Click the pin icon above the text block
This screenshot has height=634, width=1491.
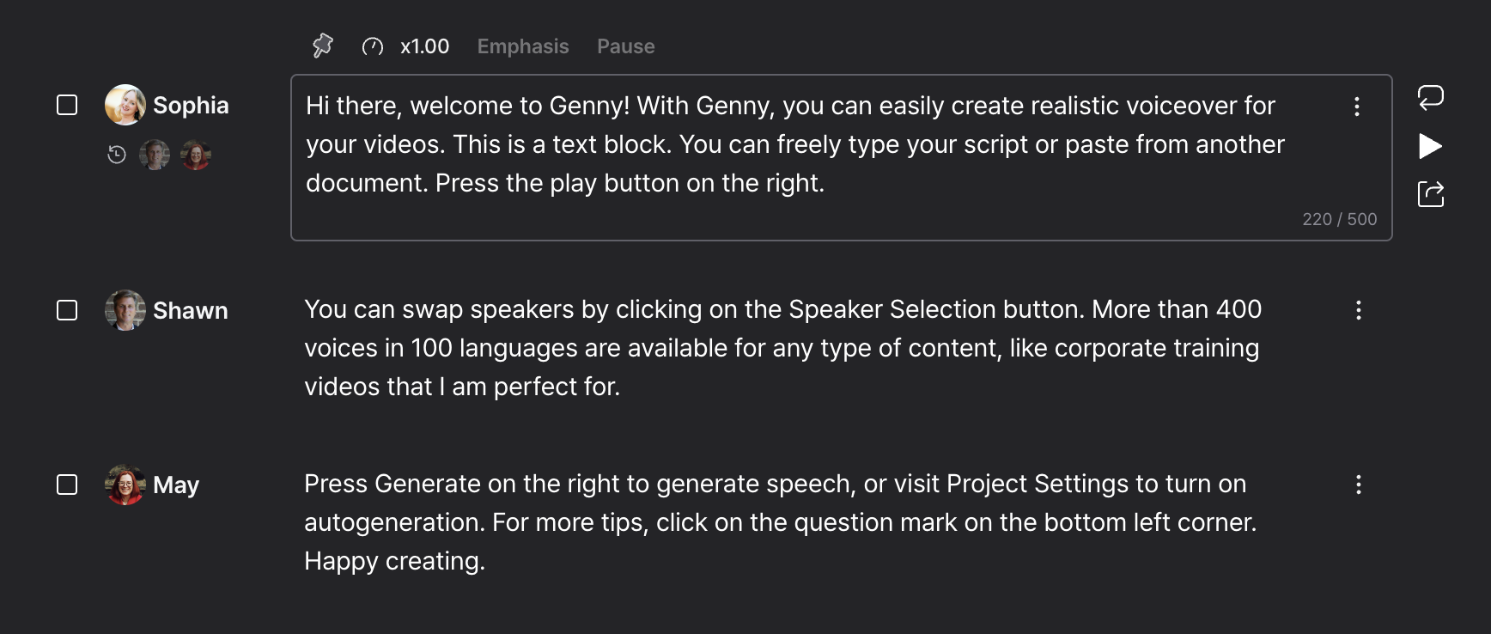click(x=323, y=46)
